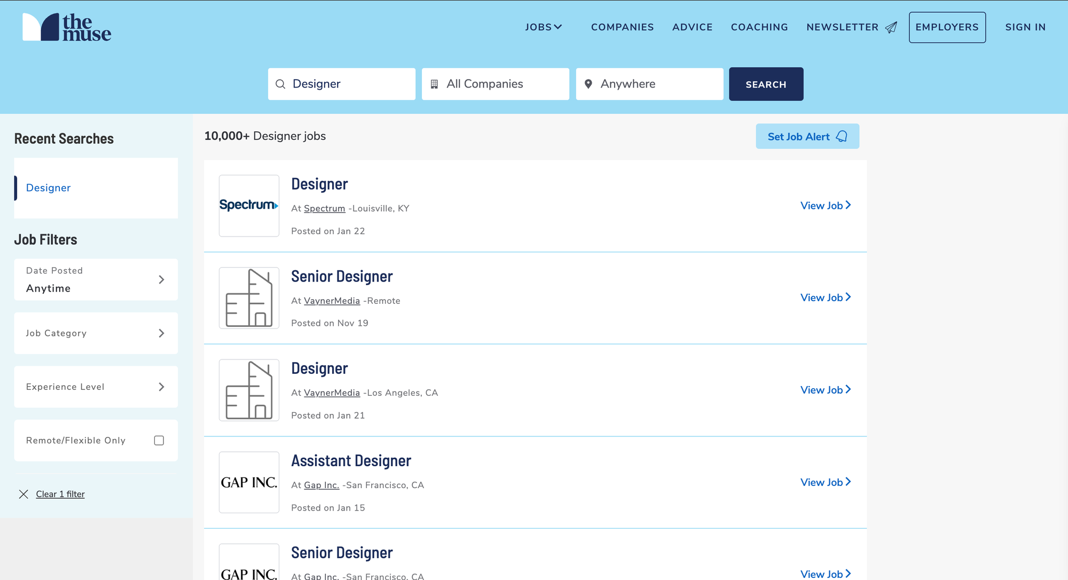The width and height of the screenshot is (1068, 580).
Task: Click View Job for Spectrum Designer
Action: click(x=825, y=206)
